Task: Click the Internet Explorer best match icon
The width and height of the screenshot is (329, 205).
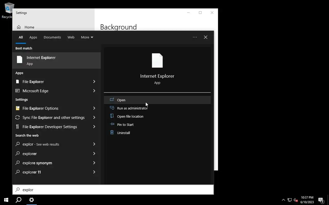Action: 20,59
